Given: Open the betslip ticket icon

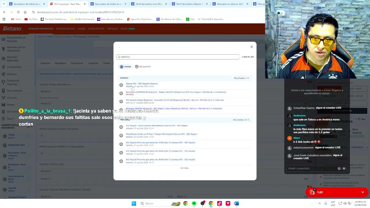Looking at the screenshot, I should click(x=312, y=192).
